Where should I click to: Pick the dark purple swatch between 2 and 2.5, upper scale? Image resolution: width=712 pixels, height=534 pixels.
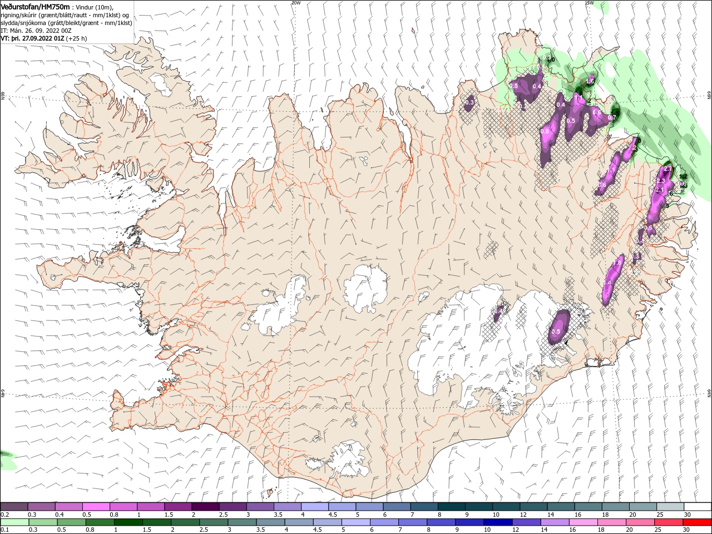205,507
